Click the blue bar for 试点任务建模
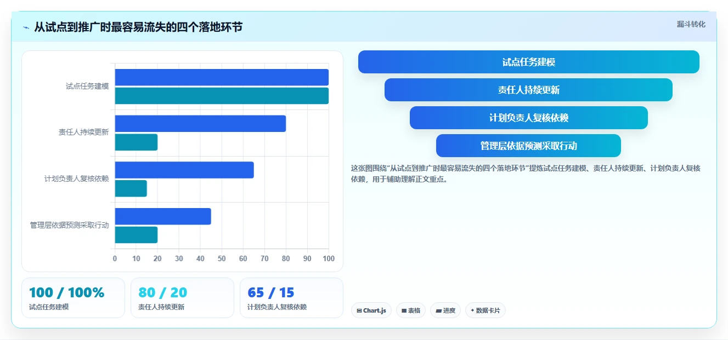 point(222,77)
